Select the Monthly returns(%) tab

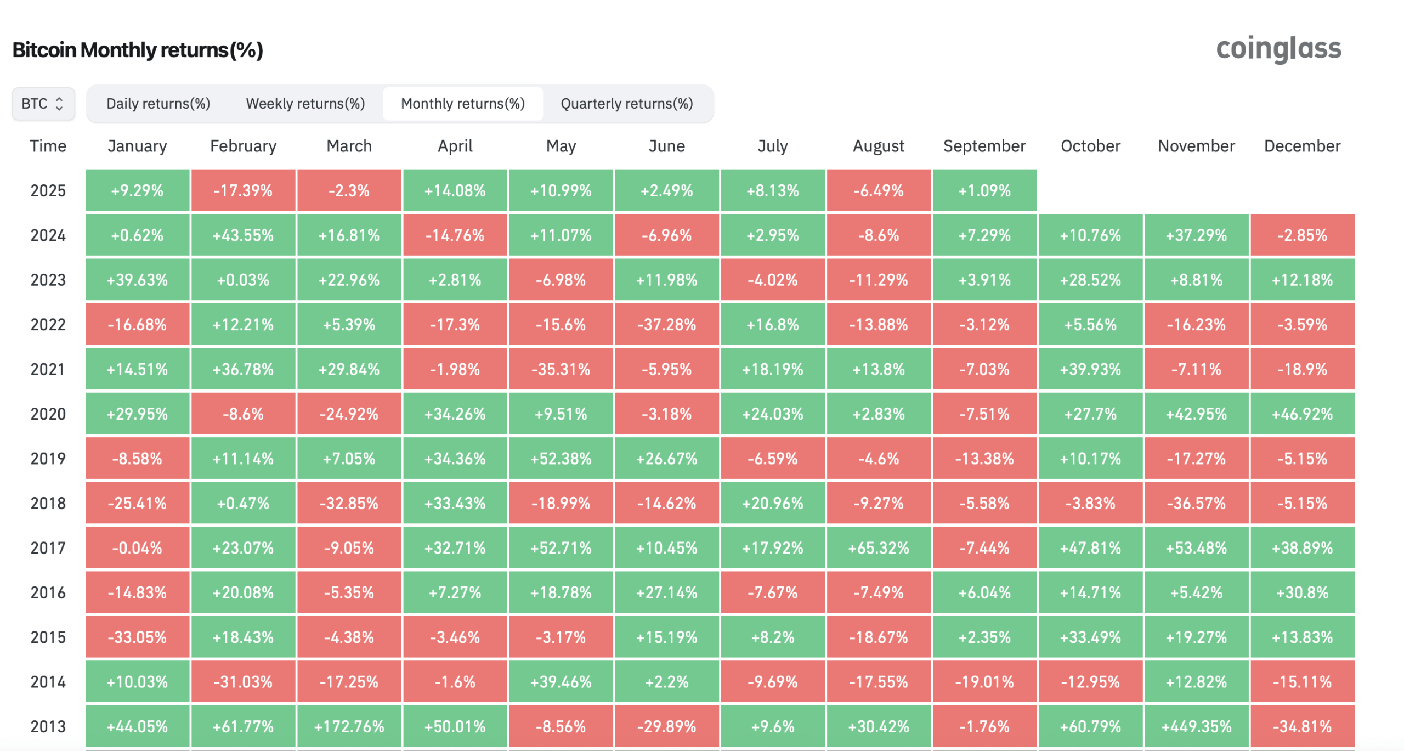(x=462, y=104)
